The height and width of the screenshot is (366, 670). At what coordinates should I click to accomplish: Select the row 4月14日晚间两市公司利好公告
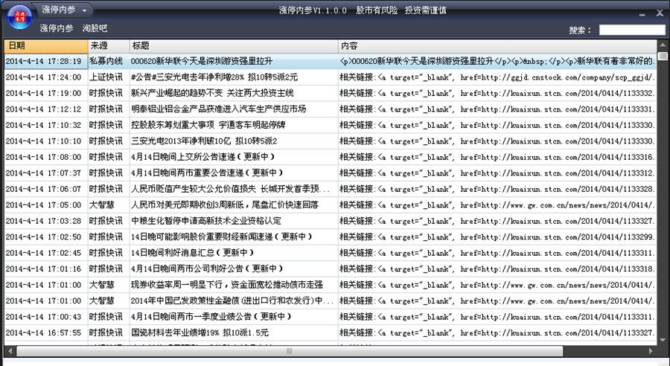331,269
